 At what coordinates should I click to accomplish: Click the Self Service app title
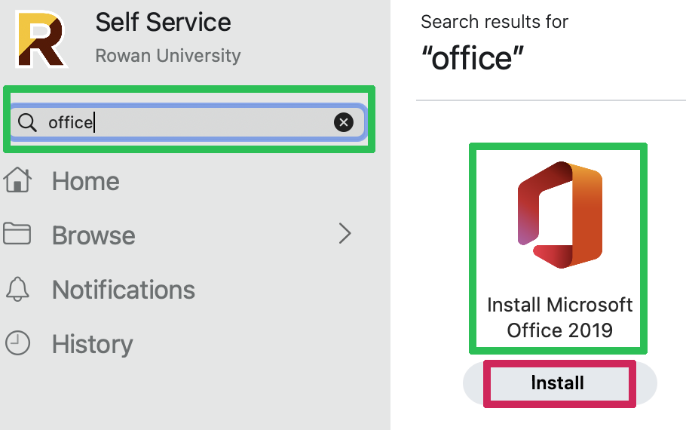163,23
